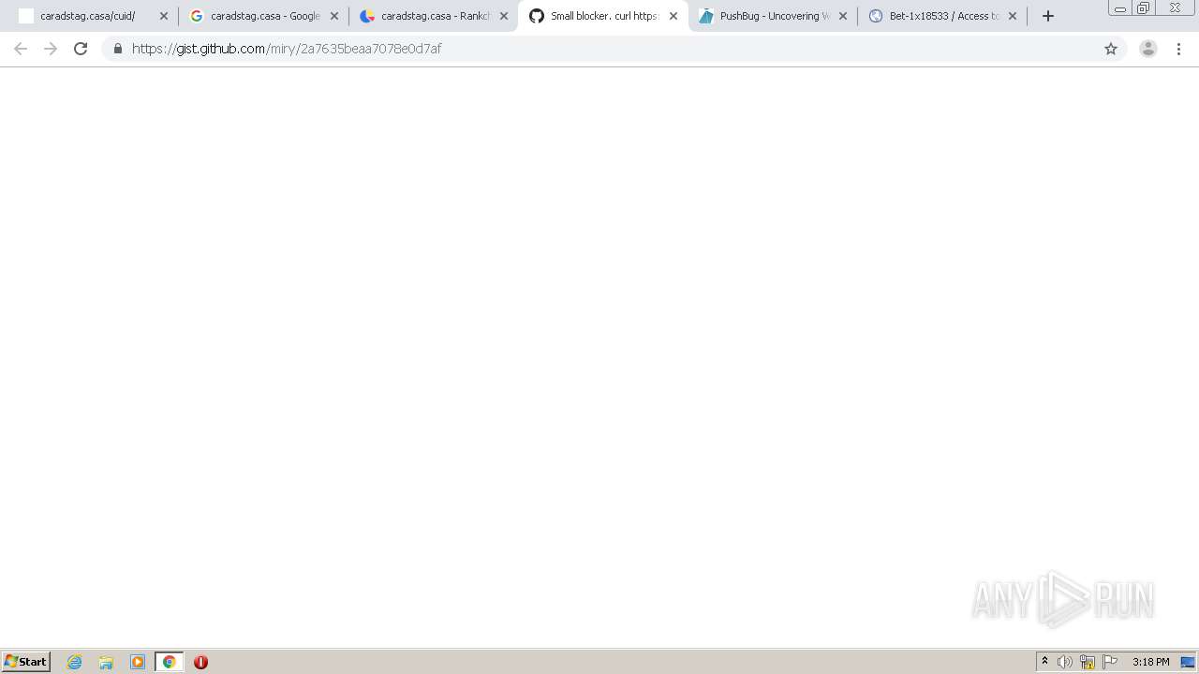Image resolution: width=1199 pixels, height=674 pixels.
Task: Open the Windows Start menu
Action: click(x=26, y=662)
